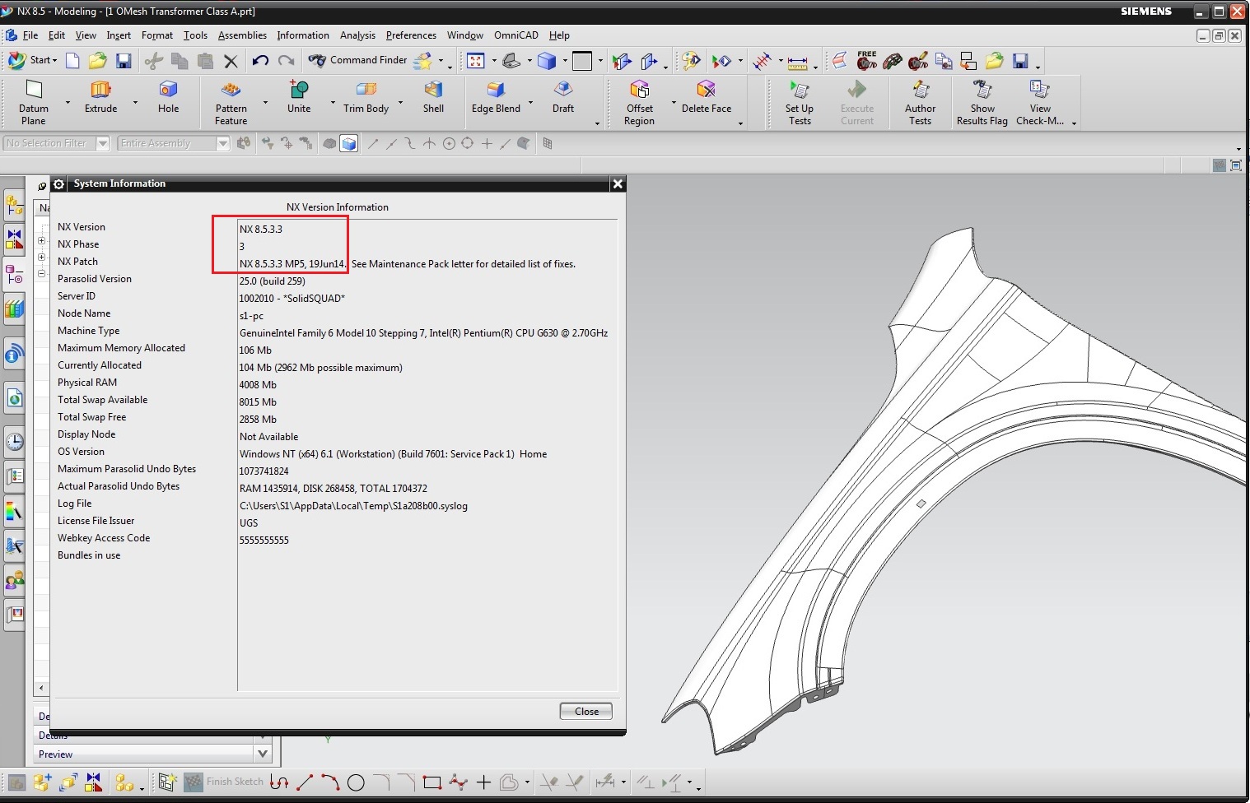Screen dimensions: 1250x803
Task: Select the Unite boolean tool
Action: (299, 96)
